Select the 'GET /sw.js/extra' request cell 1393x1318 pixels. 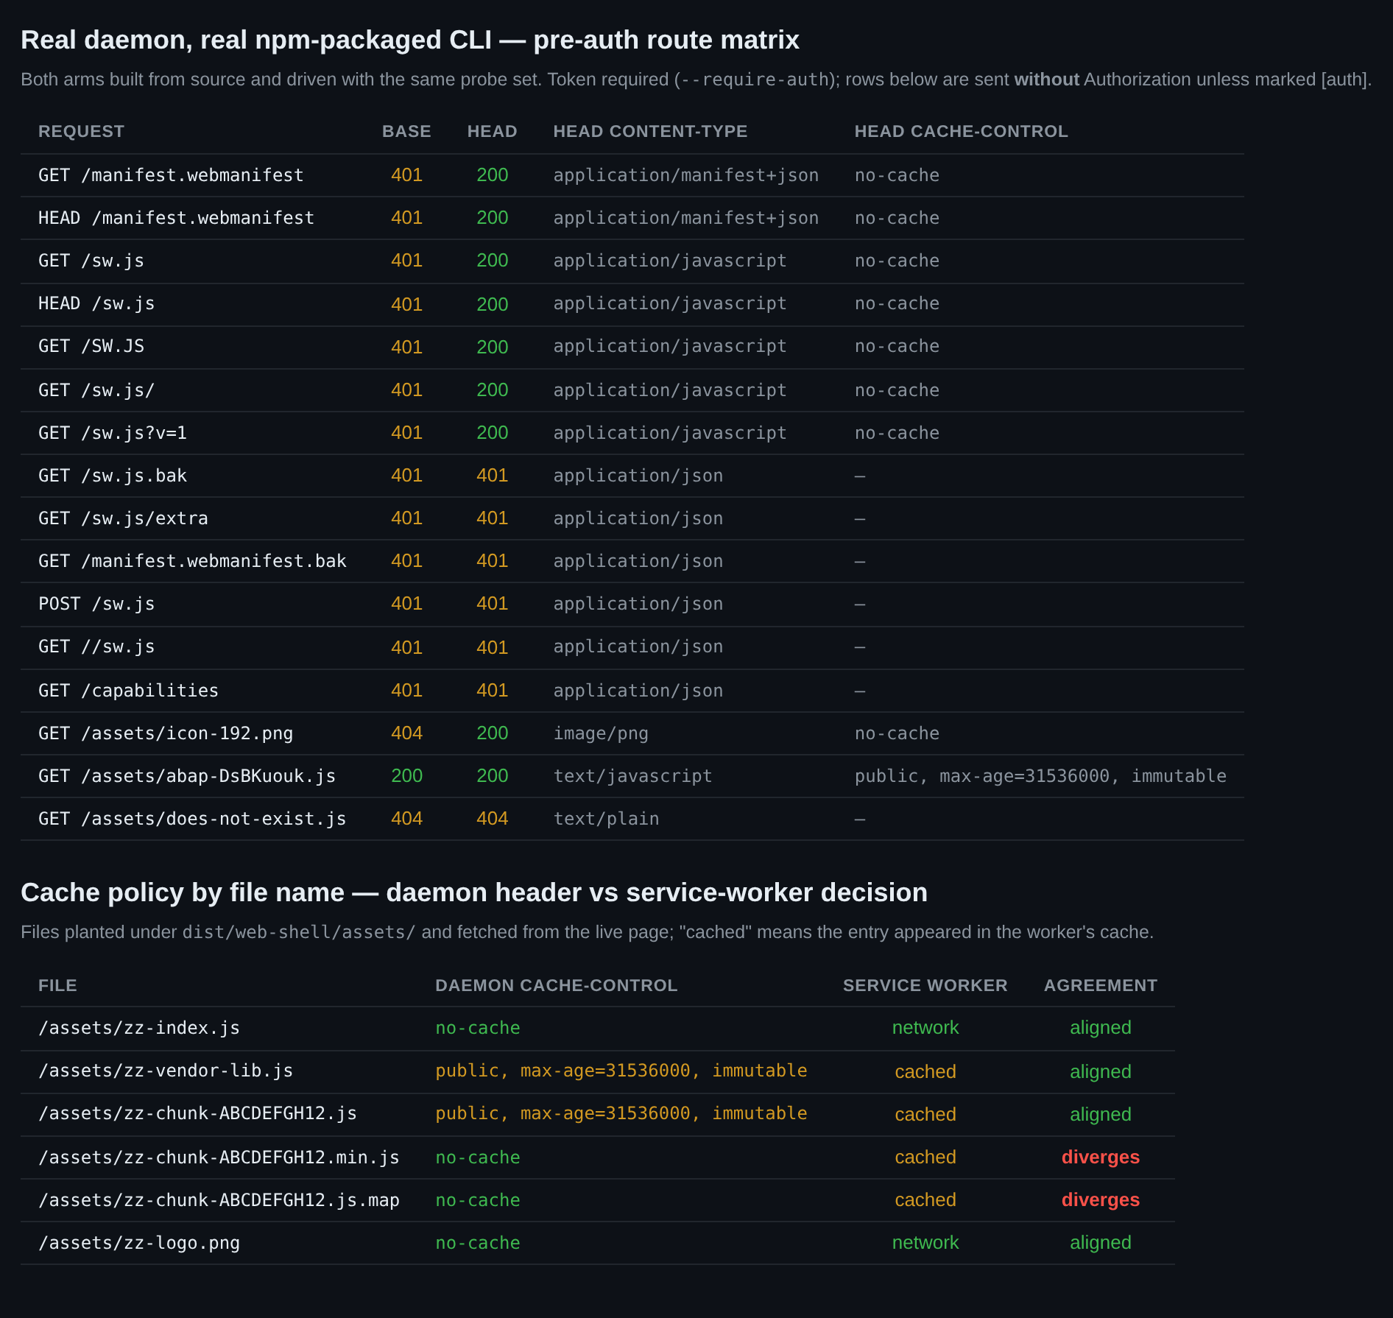click(x=123, y=518)
